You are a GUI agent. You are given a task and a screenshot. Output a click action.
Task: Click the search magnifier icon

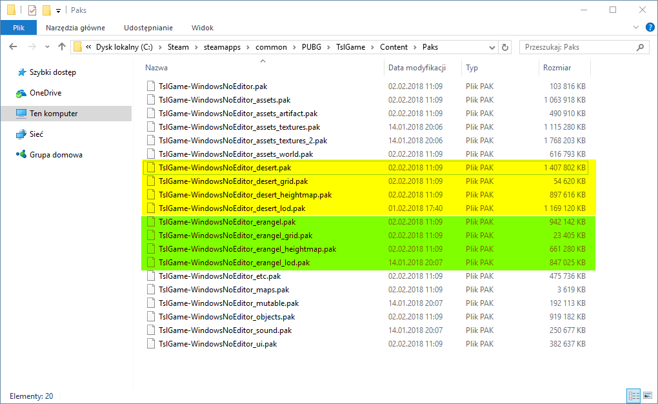coord(640,48)
